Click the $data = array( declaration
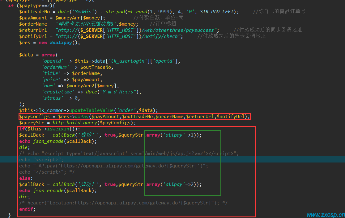The image size is (345, 218). [x=39, y=55]
